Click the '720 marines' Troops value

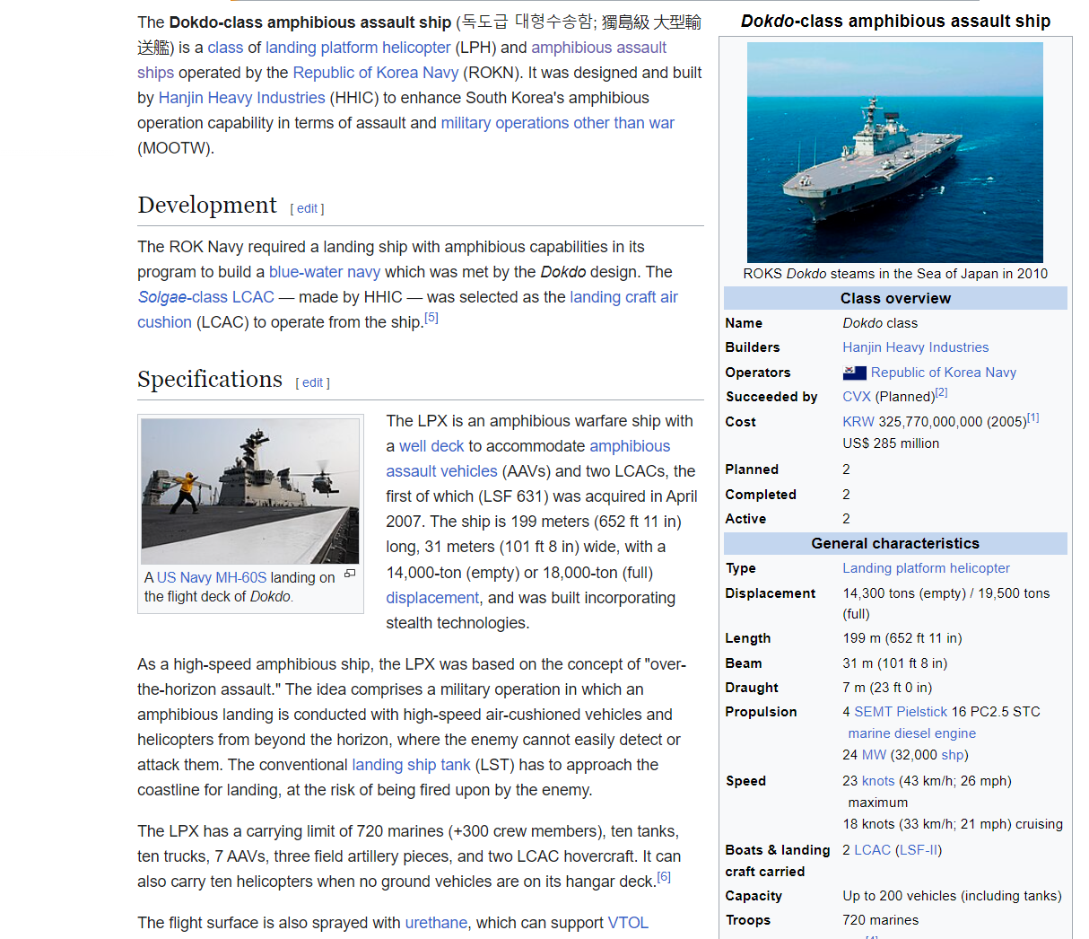[x=880, y=920]
